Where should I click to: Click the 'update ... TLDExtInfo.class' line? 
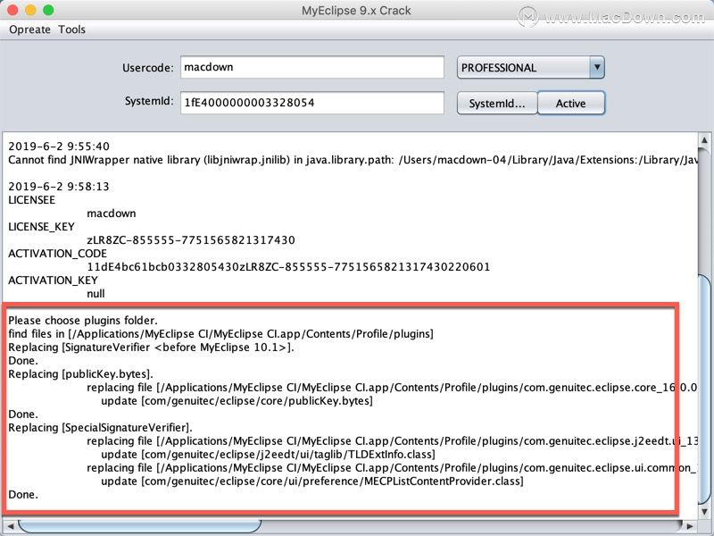(x=268, y=455)
